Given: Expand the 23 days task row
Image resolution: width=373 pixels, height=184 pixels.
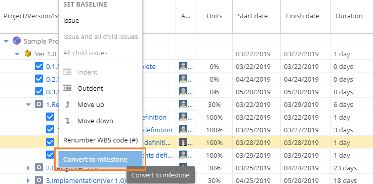Looking at the screenshot, I should pyautogui.click(x=28, y=168).
